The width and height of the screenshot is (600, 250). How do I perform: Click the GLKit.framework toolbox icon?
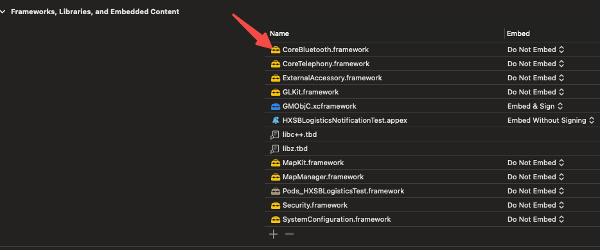(x=276, y=93)
